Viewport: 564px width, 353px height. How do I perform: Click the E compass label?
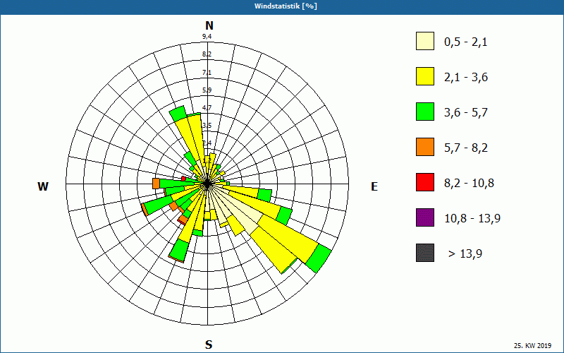point(374,186)
